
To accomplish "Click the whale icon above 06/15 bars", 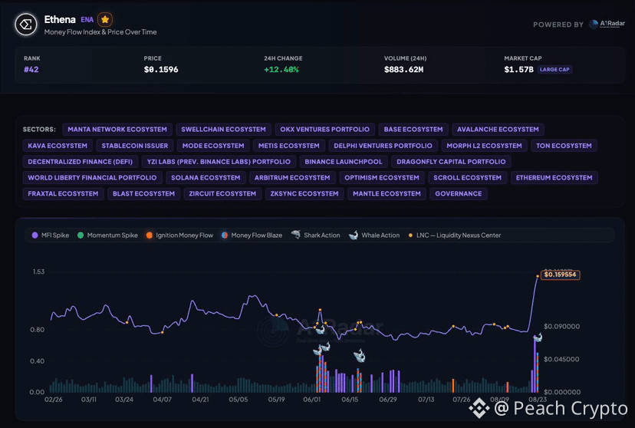I will pos(359,356).
